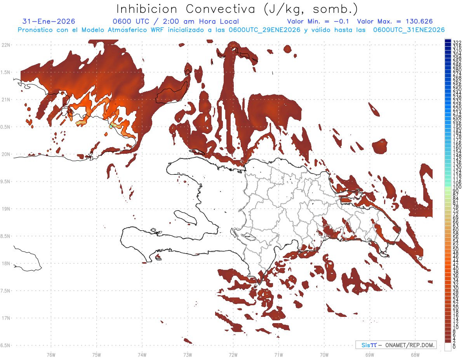Screen dimensions: 466x360
Task: Click the '1.5N' latitude label
Action: 6,72
